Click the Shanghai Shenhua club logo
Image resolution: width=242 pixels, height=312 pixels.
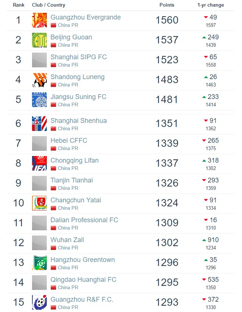point(39,124)
